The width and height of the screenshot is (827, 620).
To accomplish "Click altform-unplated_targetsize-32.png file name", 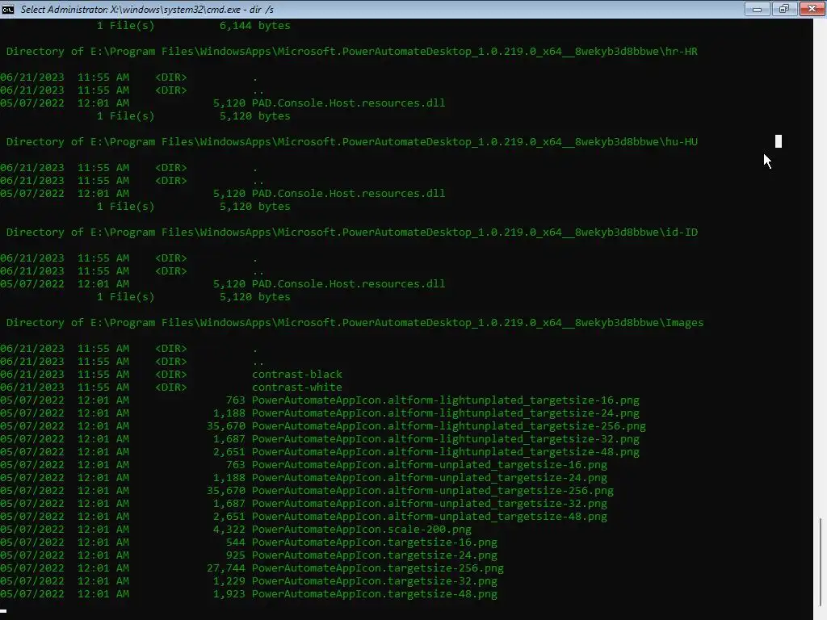I will (430, 504).
